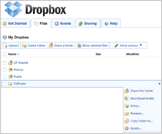Collapse the Software row dropdown arrow

pyautogui.click(x=159, y=84)
